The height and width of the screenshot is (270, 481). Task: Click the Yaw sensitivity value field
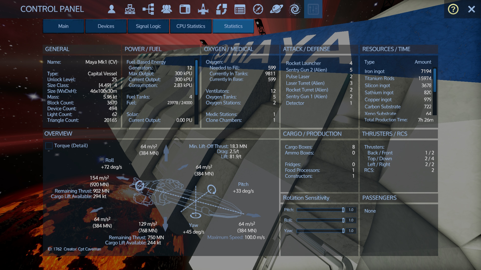tap(351, 231)
